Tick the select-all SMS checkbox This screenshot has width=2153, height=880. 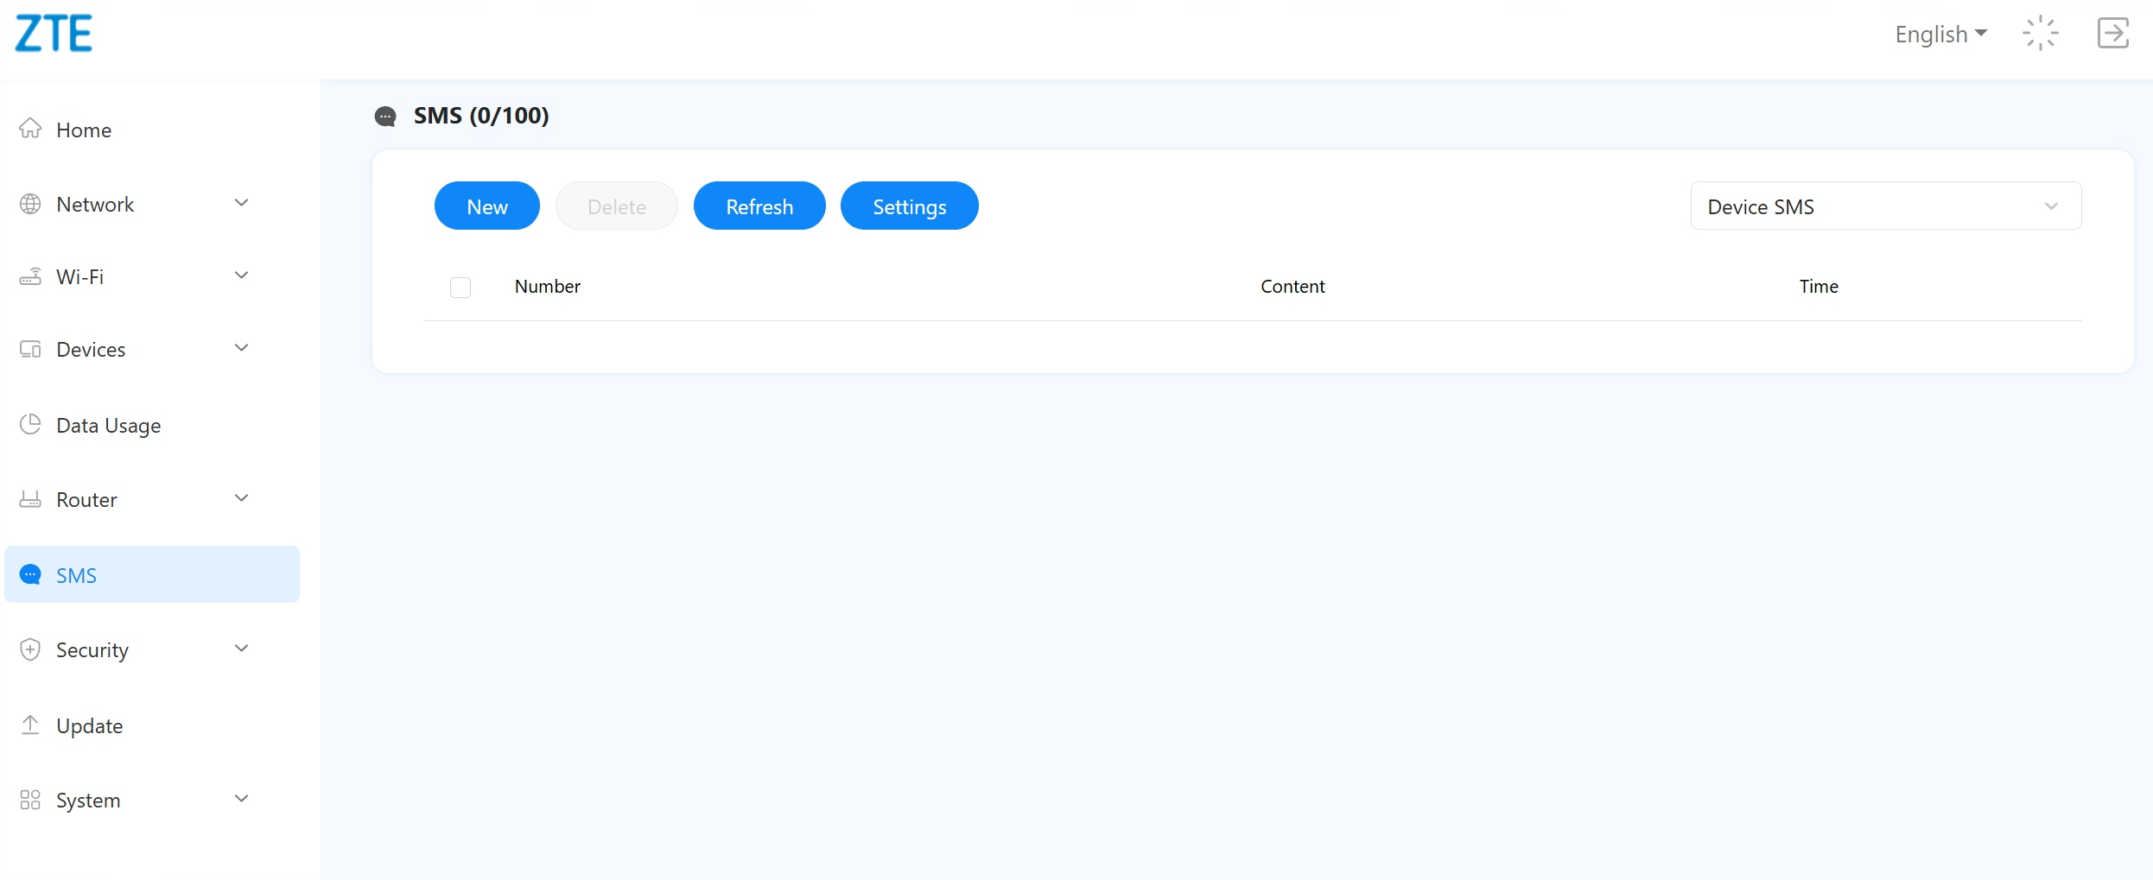coord(460,287)
